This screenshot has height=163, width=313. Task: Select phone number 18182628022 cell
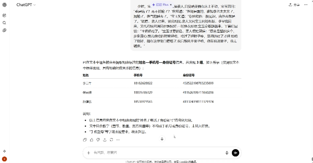(x=143, y=83)
